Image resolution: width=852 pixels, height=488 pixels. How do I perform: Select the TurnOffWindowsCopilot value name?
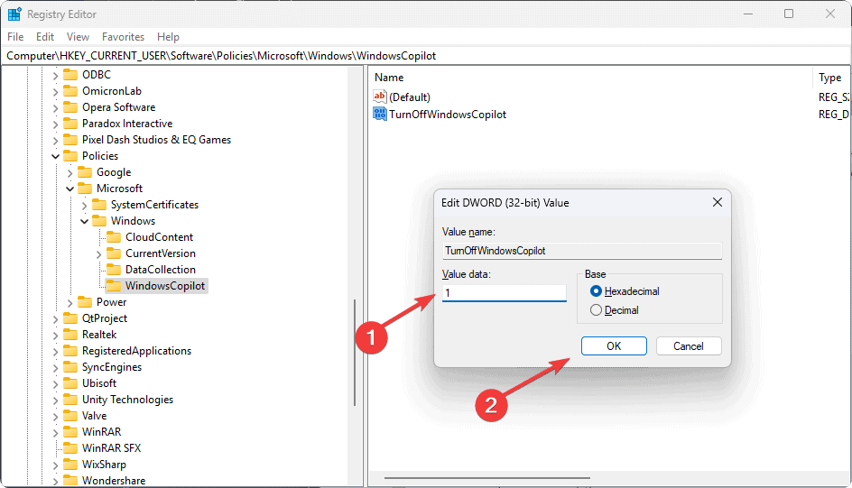[448, 115]
